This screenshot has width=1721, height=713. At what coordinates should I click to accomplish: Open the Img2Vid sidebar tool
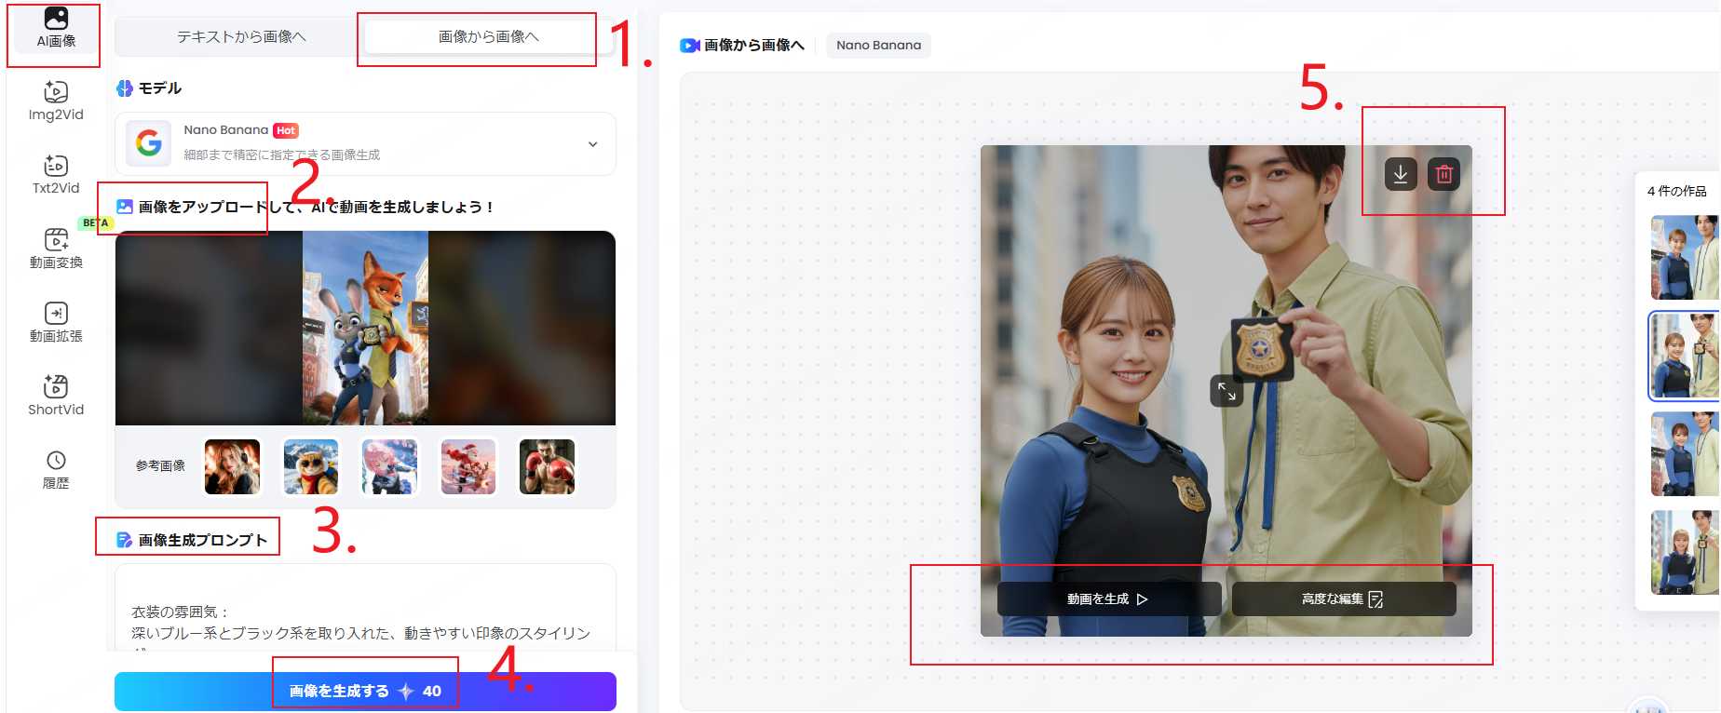click(x=56, y=101)
